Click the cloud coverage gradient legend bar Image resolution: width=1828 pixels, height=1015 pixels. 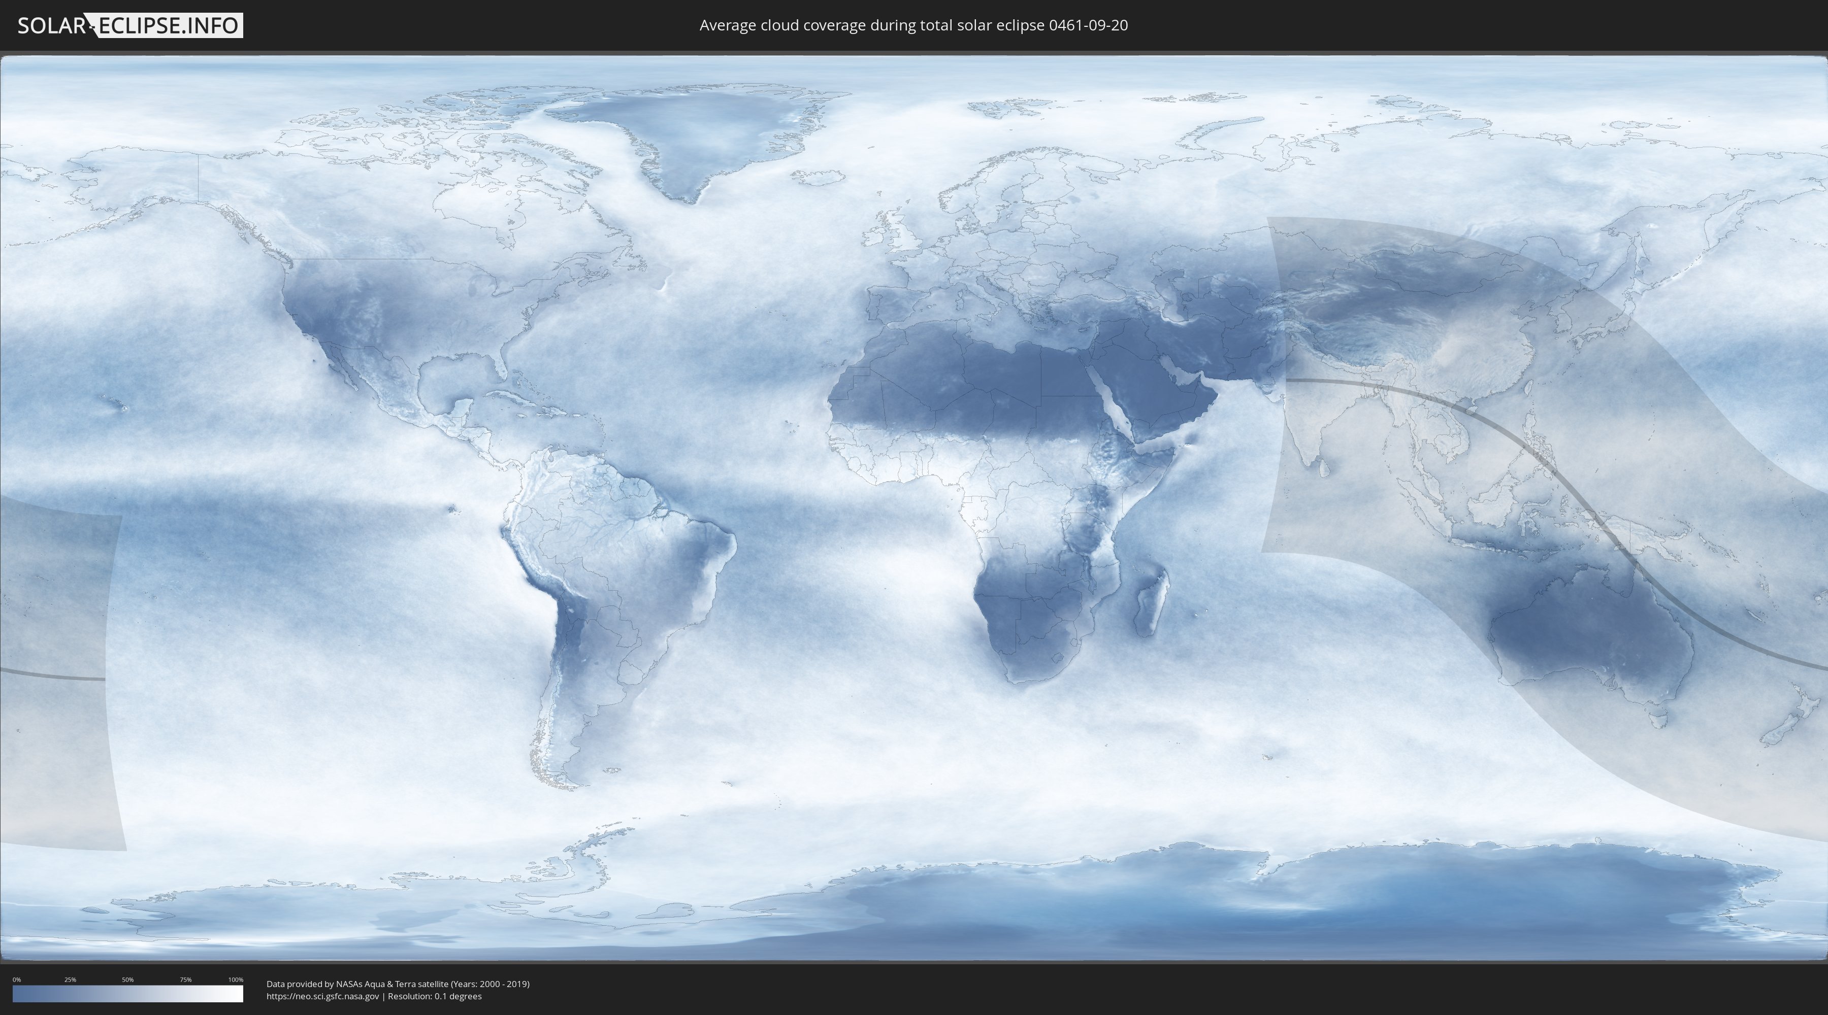[x=128, y=994]
